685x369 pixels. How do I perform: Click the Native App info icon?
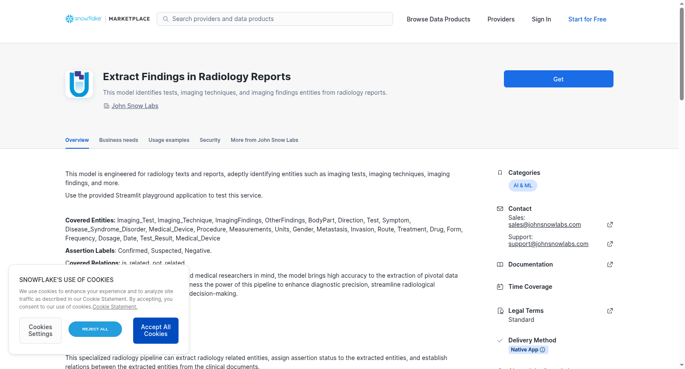(x=542, y=350)
